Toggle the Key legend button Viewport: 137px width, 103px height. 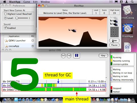[103, 56]
